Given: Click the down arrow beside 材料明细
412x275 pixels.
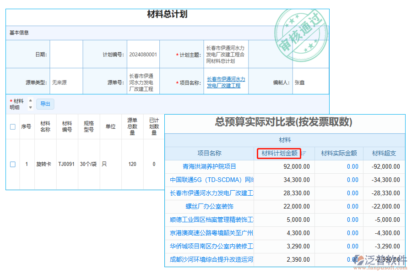Looking at the screenshot, I should [30, 108].
